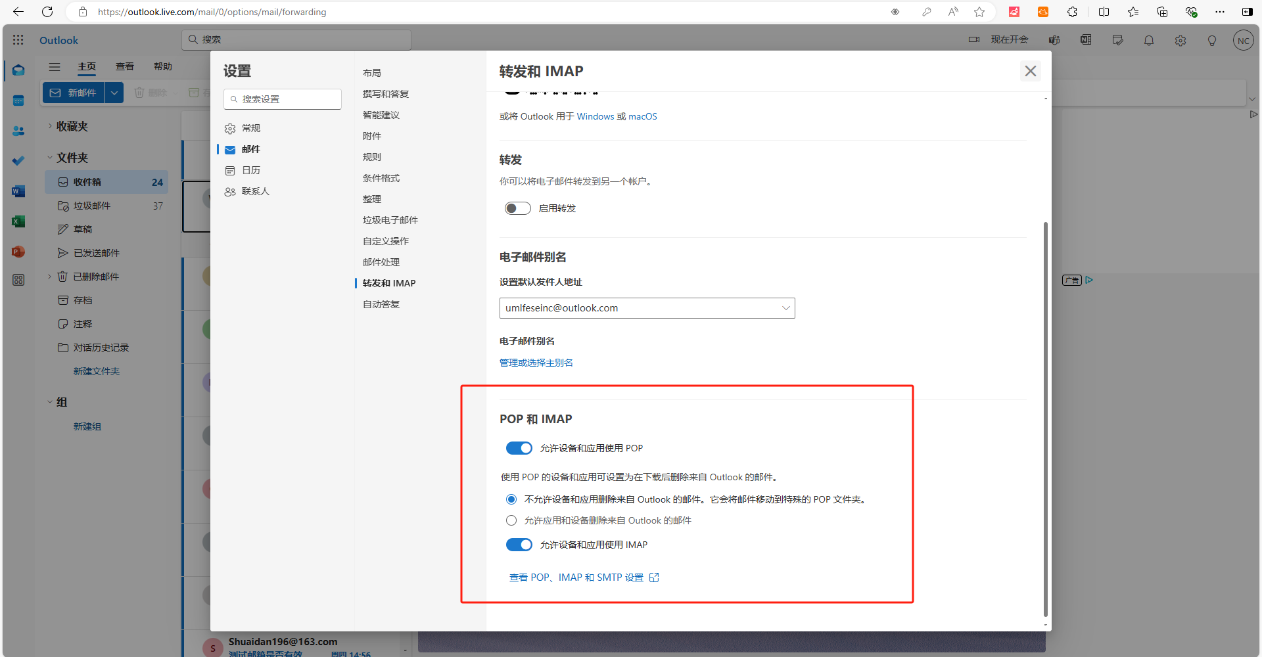
Task: Open Automatic replies settings page
Action: tap(381, 304)
